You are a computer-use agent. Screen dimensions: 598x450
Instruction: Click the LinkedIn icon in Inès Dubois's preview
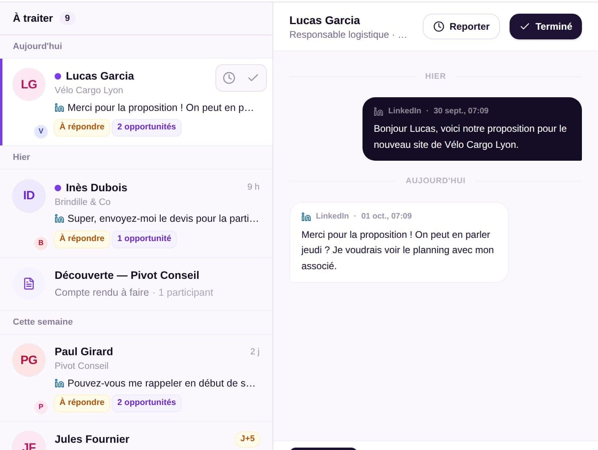tap(59, 219)
